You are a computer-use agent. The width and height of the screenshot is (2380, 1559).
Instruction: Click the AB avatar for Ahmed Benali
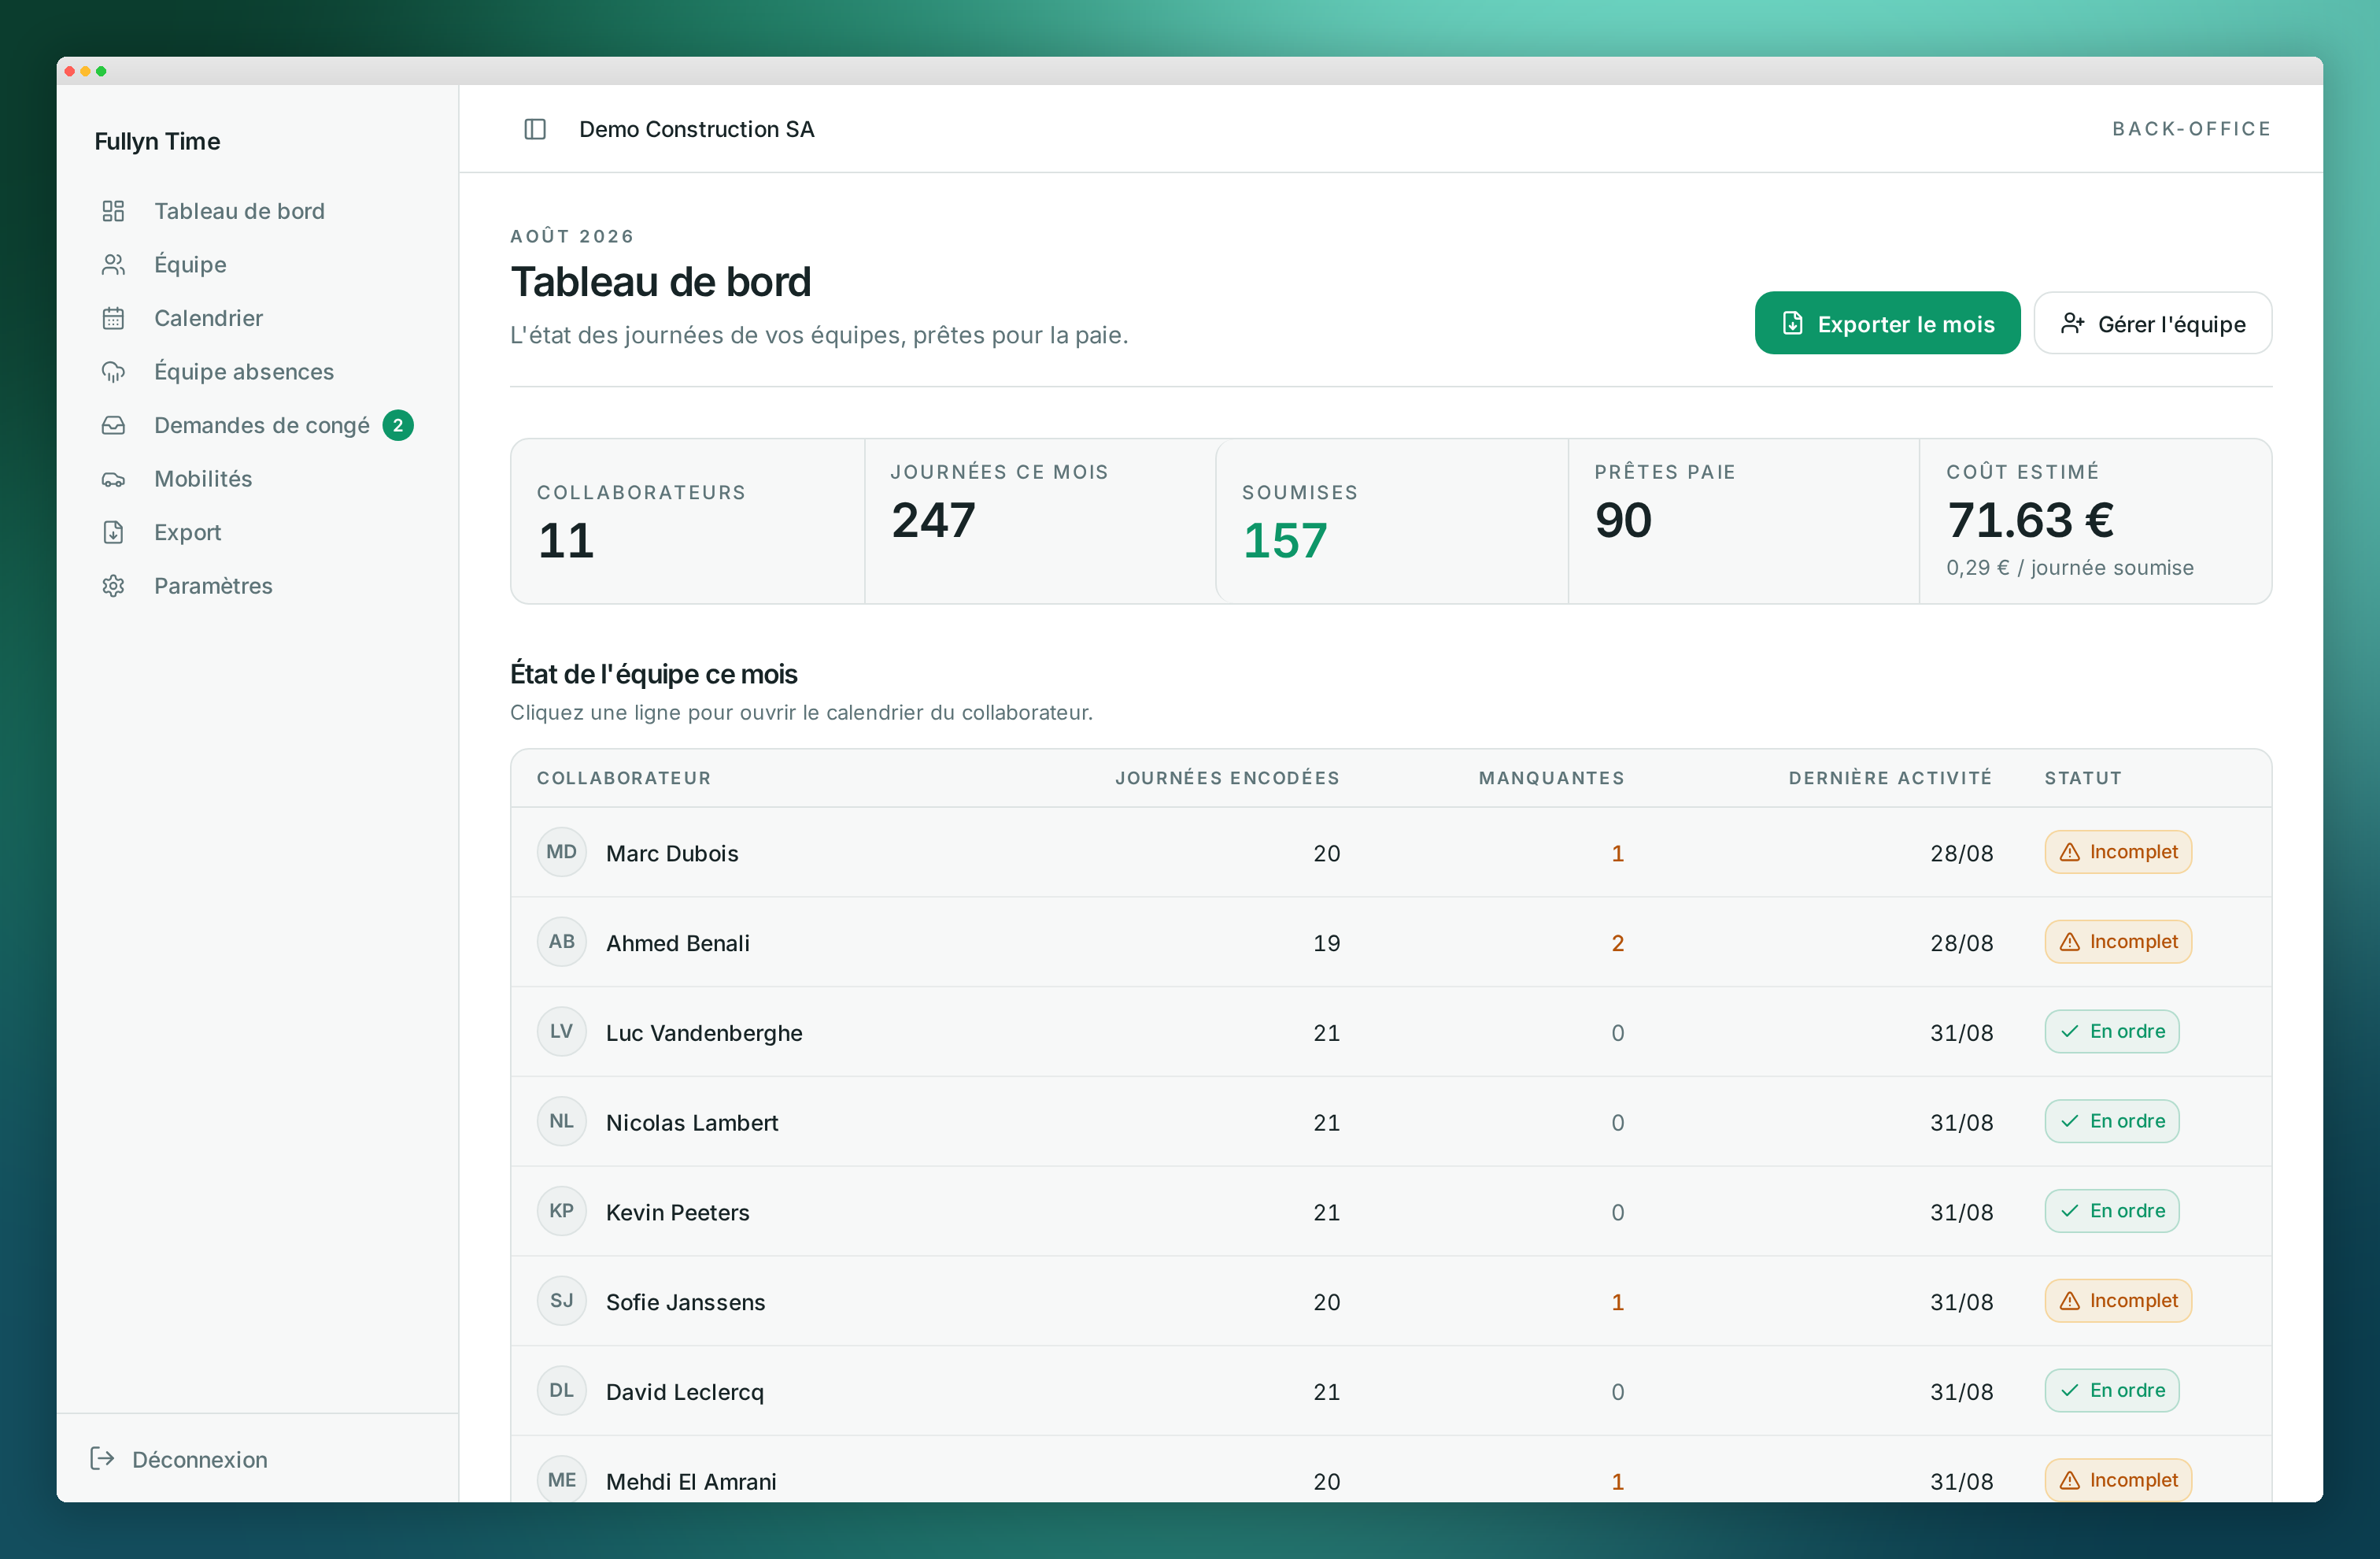[x=561, y=942]
